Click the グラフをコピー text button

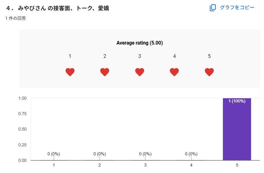[237, 8]
